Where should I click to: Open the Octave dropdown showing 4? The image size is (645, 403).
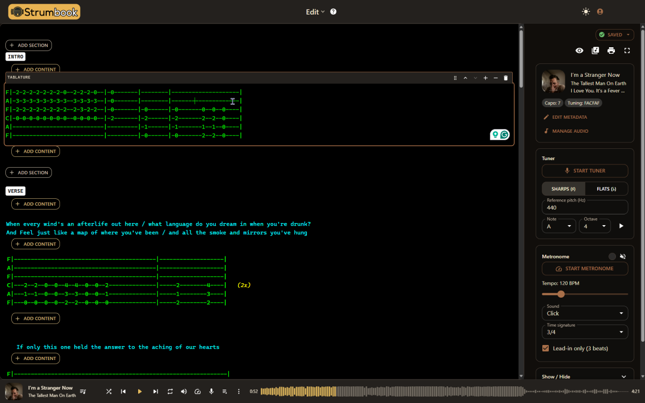click(594, 226)
